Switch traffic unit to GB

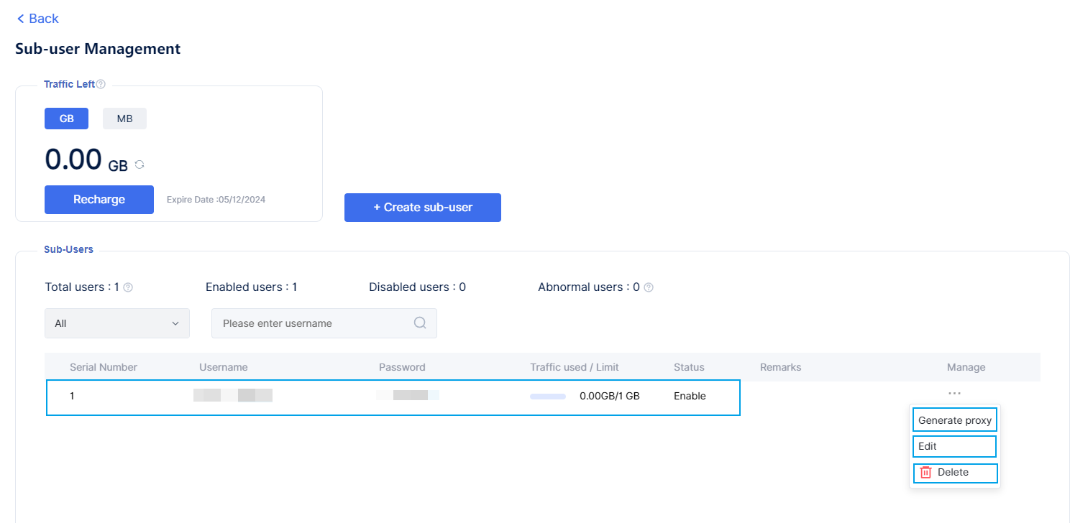[x=66, y=119]
